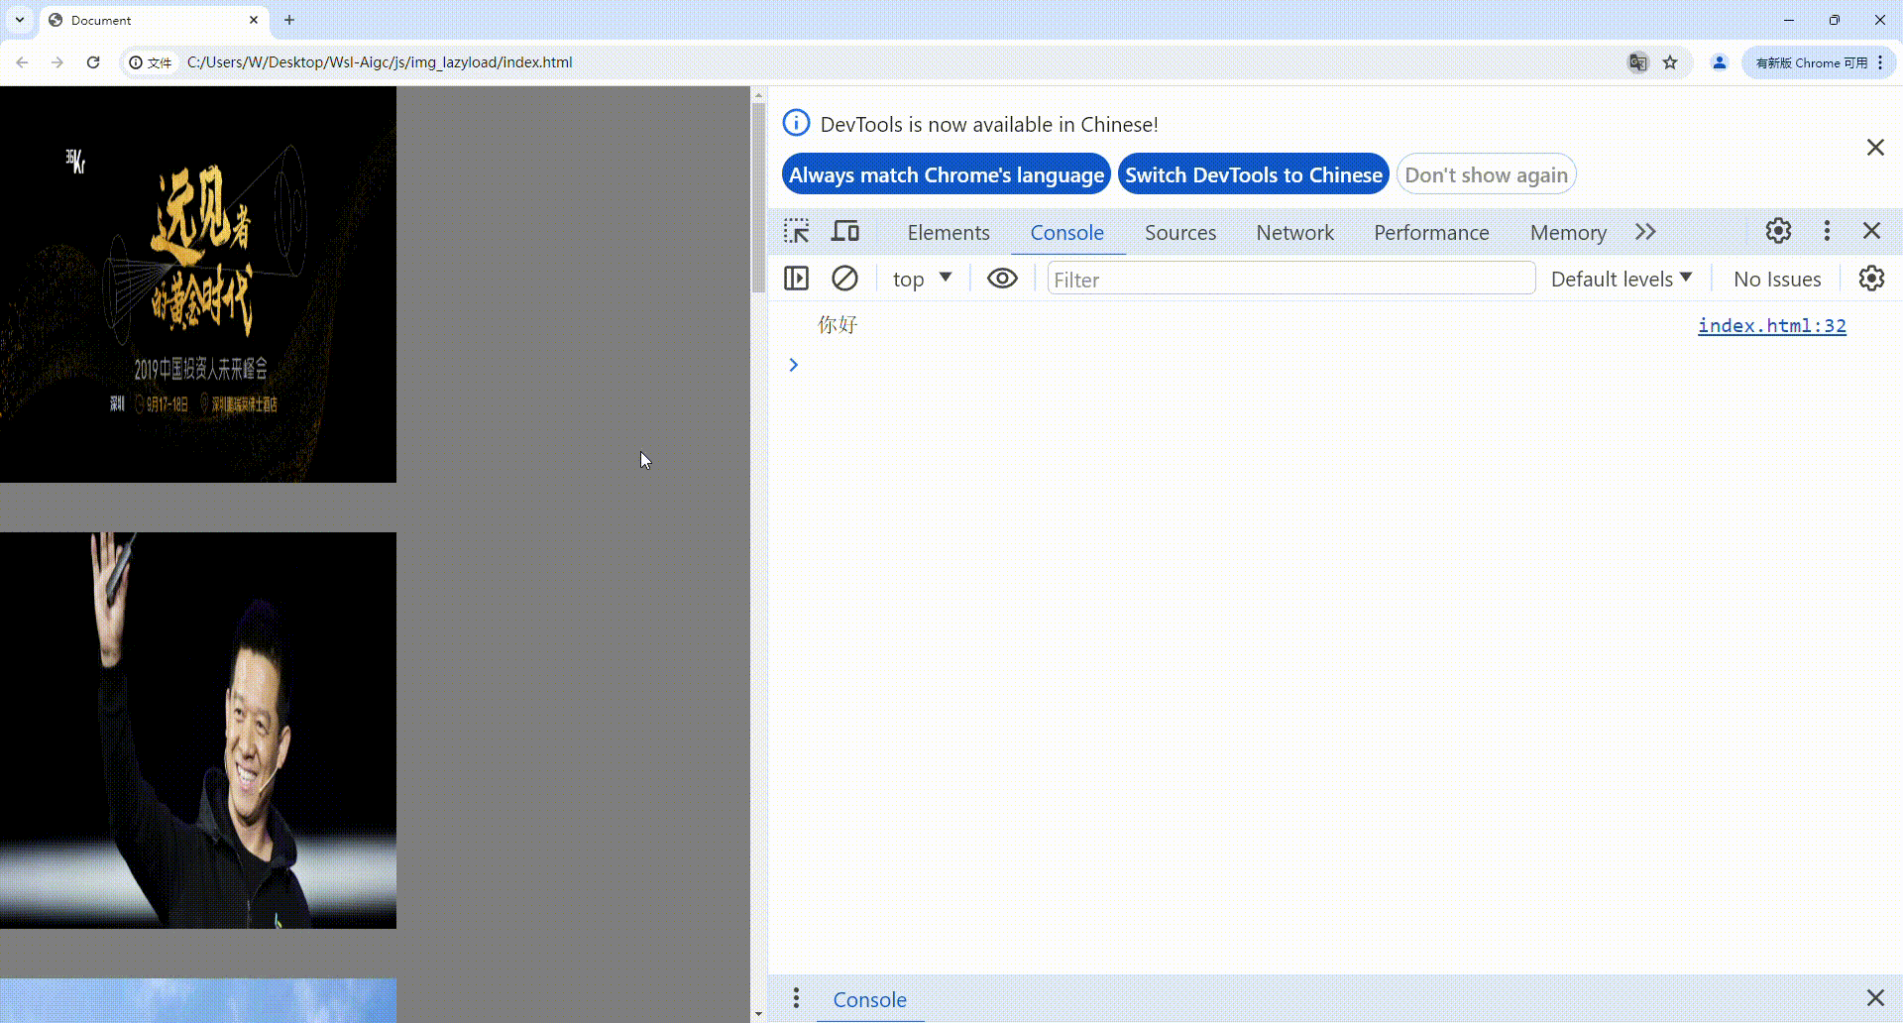Click the 你好 console log message

838,325
